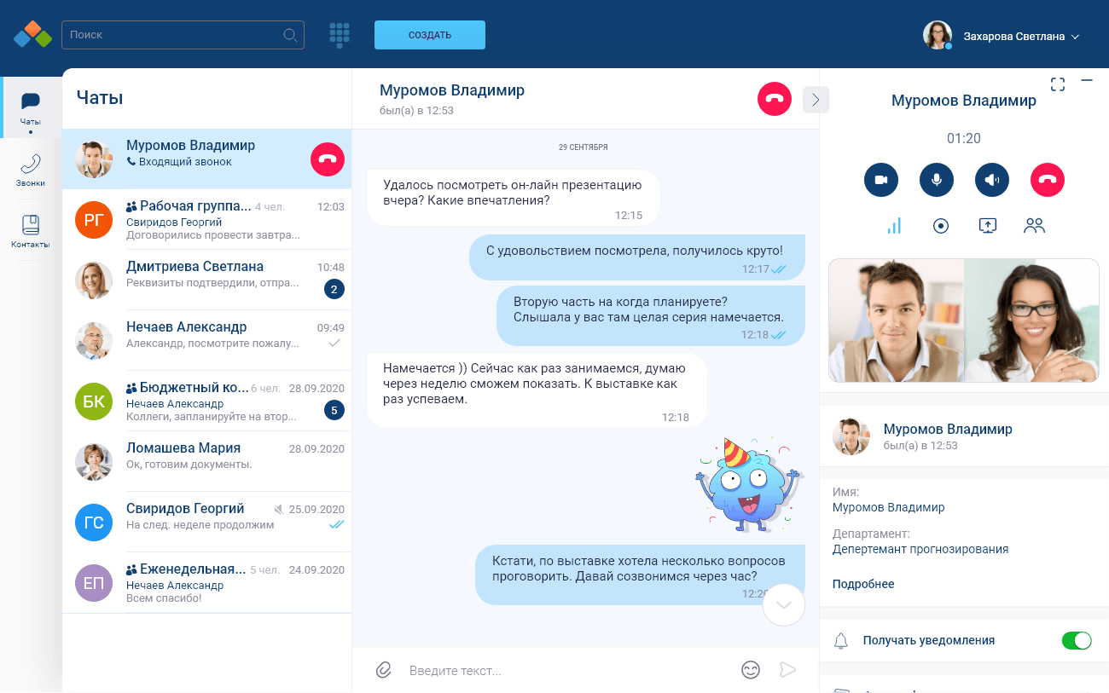1109x693 pixels.
Task: Open the emoji picker in message field
Action: (x=750, y=670)
